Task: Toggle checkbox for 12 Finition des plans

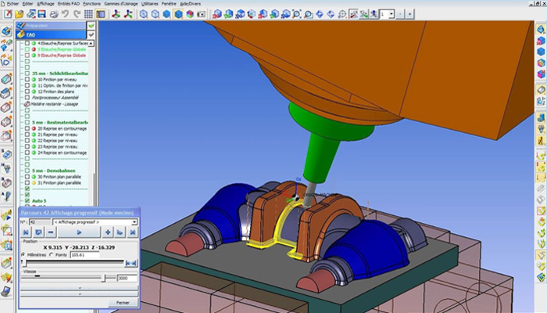Action: (27, 92)
